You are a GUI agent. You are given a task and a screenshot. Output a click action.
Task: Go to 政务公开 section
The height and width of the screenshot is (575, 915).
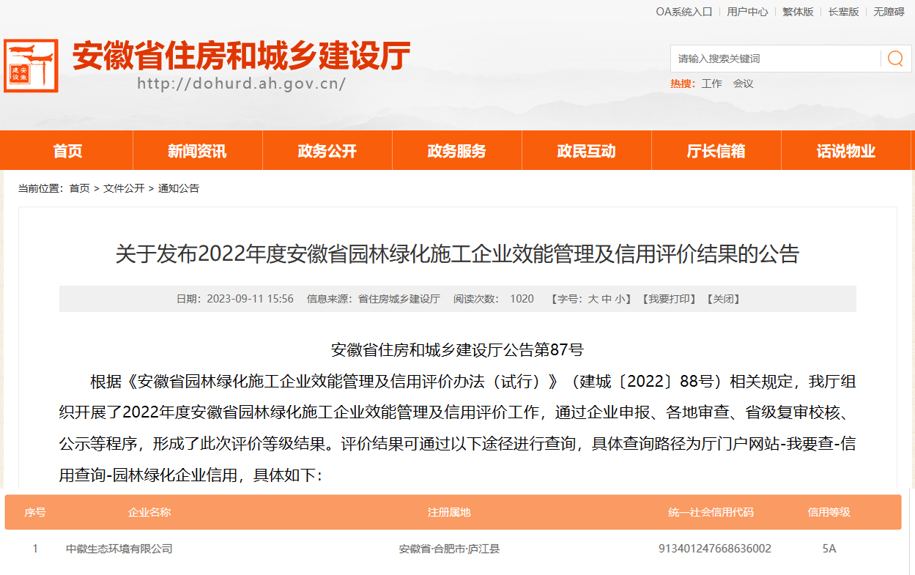(327, 151)
